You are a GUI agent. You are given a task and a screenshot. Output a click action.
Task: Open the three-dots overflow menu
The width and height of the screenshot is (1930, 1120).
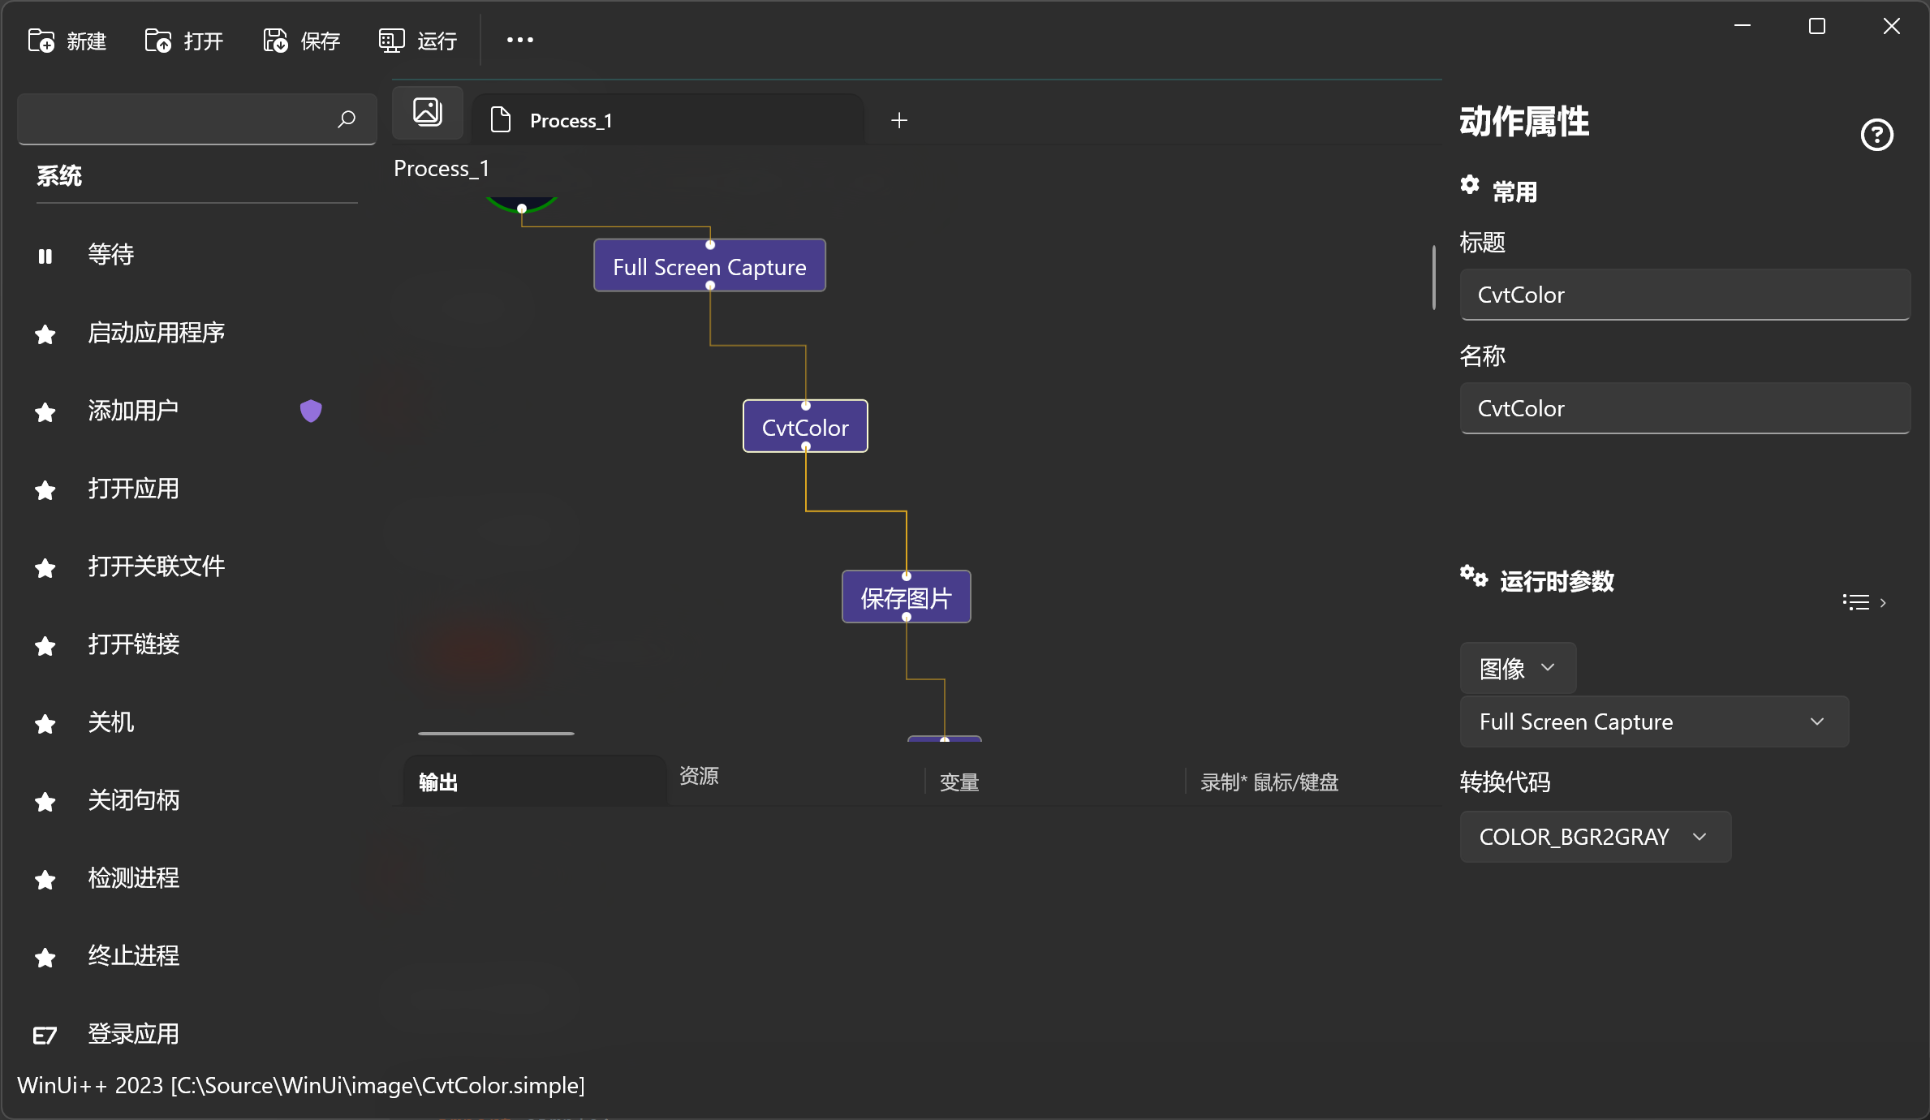[x=519, y=40]
